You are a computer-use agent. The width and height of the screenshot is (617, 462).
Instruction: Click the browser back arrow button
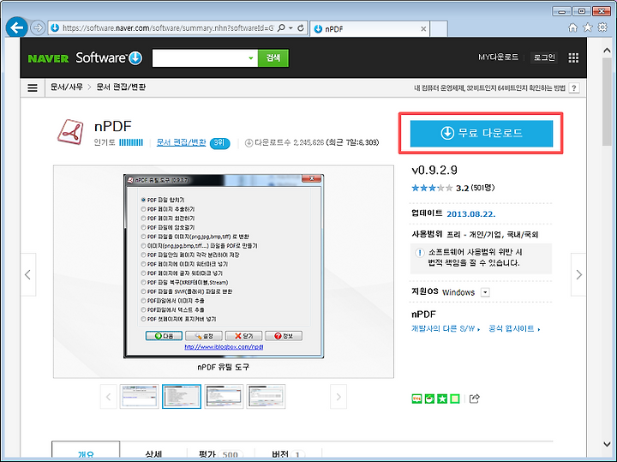pos(17,27)
